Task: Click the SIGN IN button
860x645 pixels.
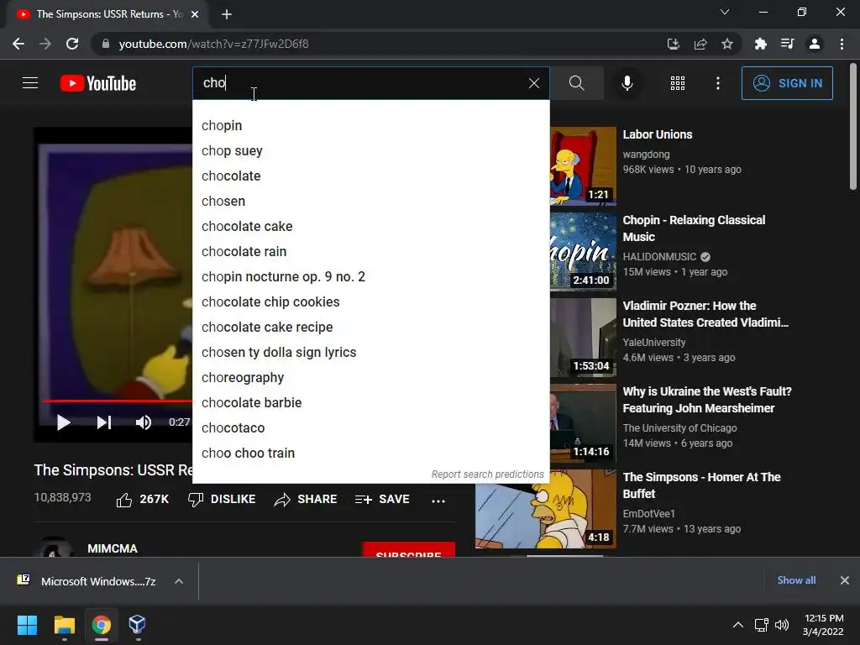Action: tap(787, 83)
